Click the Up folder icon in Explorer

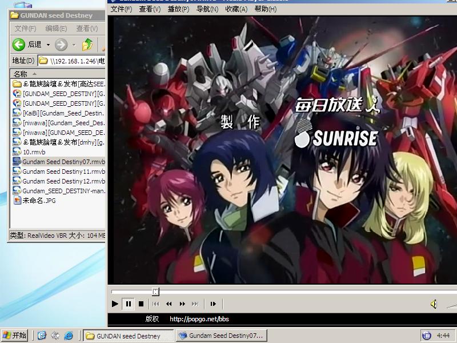(87, 45)
